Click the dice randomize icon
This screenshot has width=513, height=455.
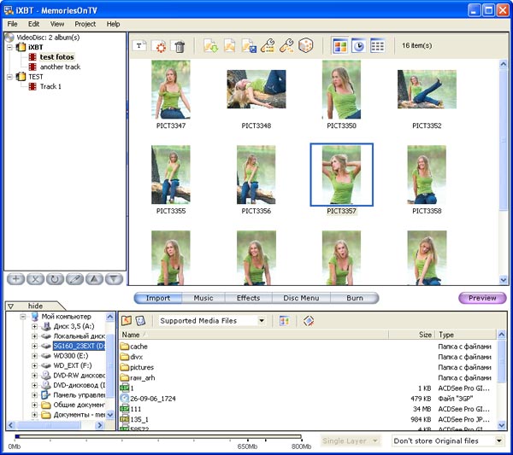pos(306,45)
